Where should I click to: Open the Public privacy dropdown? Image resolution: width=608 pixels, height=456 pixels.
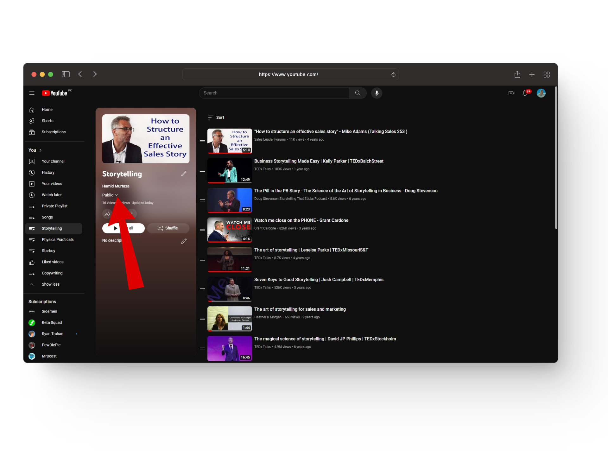(110, 195)
